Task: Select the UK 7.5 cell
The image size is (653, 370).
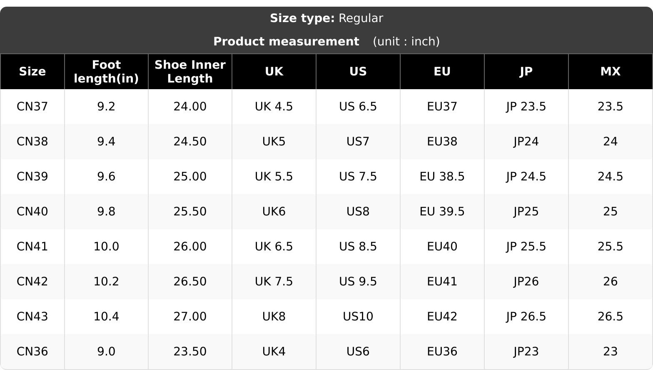Action: point(274,282)
